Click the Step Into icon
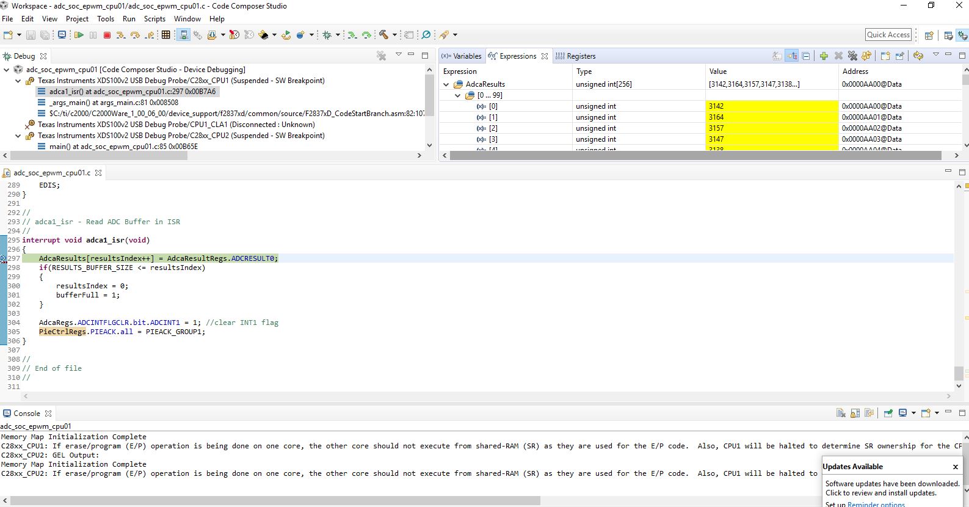This screenshot has width=969, height=507. coord(121,35)
